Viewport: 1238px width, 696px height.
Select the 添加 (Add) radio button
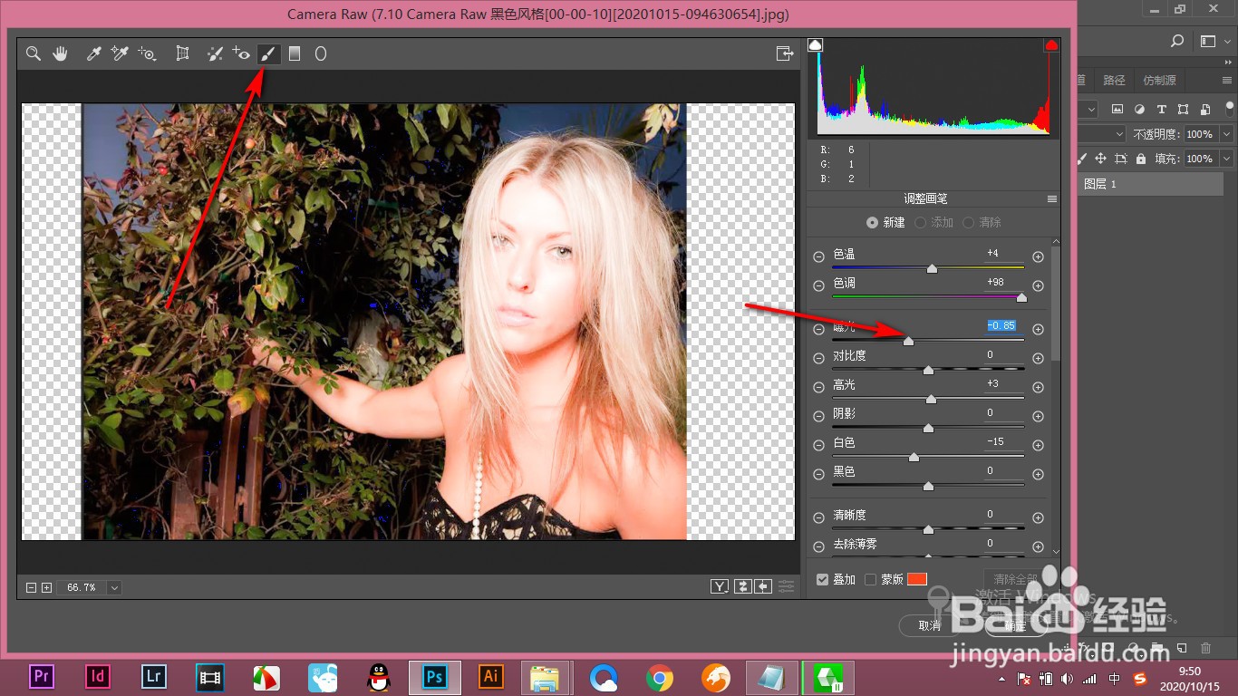[920, 222]
